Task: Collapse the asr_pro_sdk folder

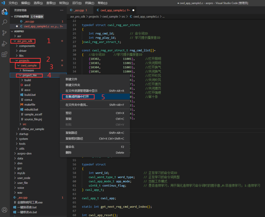Action: pyautogui.click(x=15, y=41)
